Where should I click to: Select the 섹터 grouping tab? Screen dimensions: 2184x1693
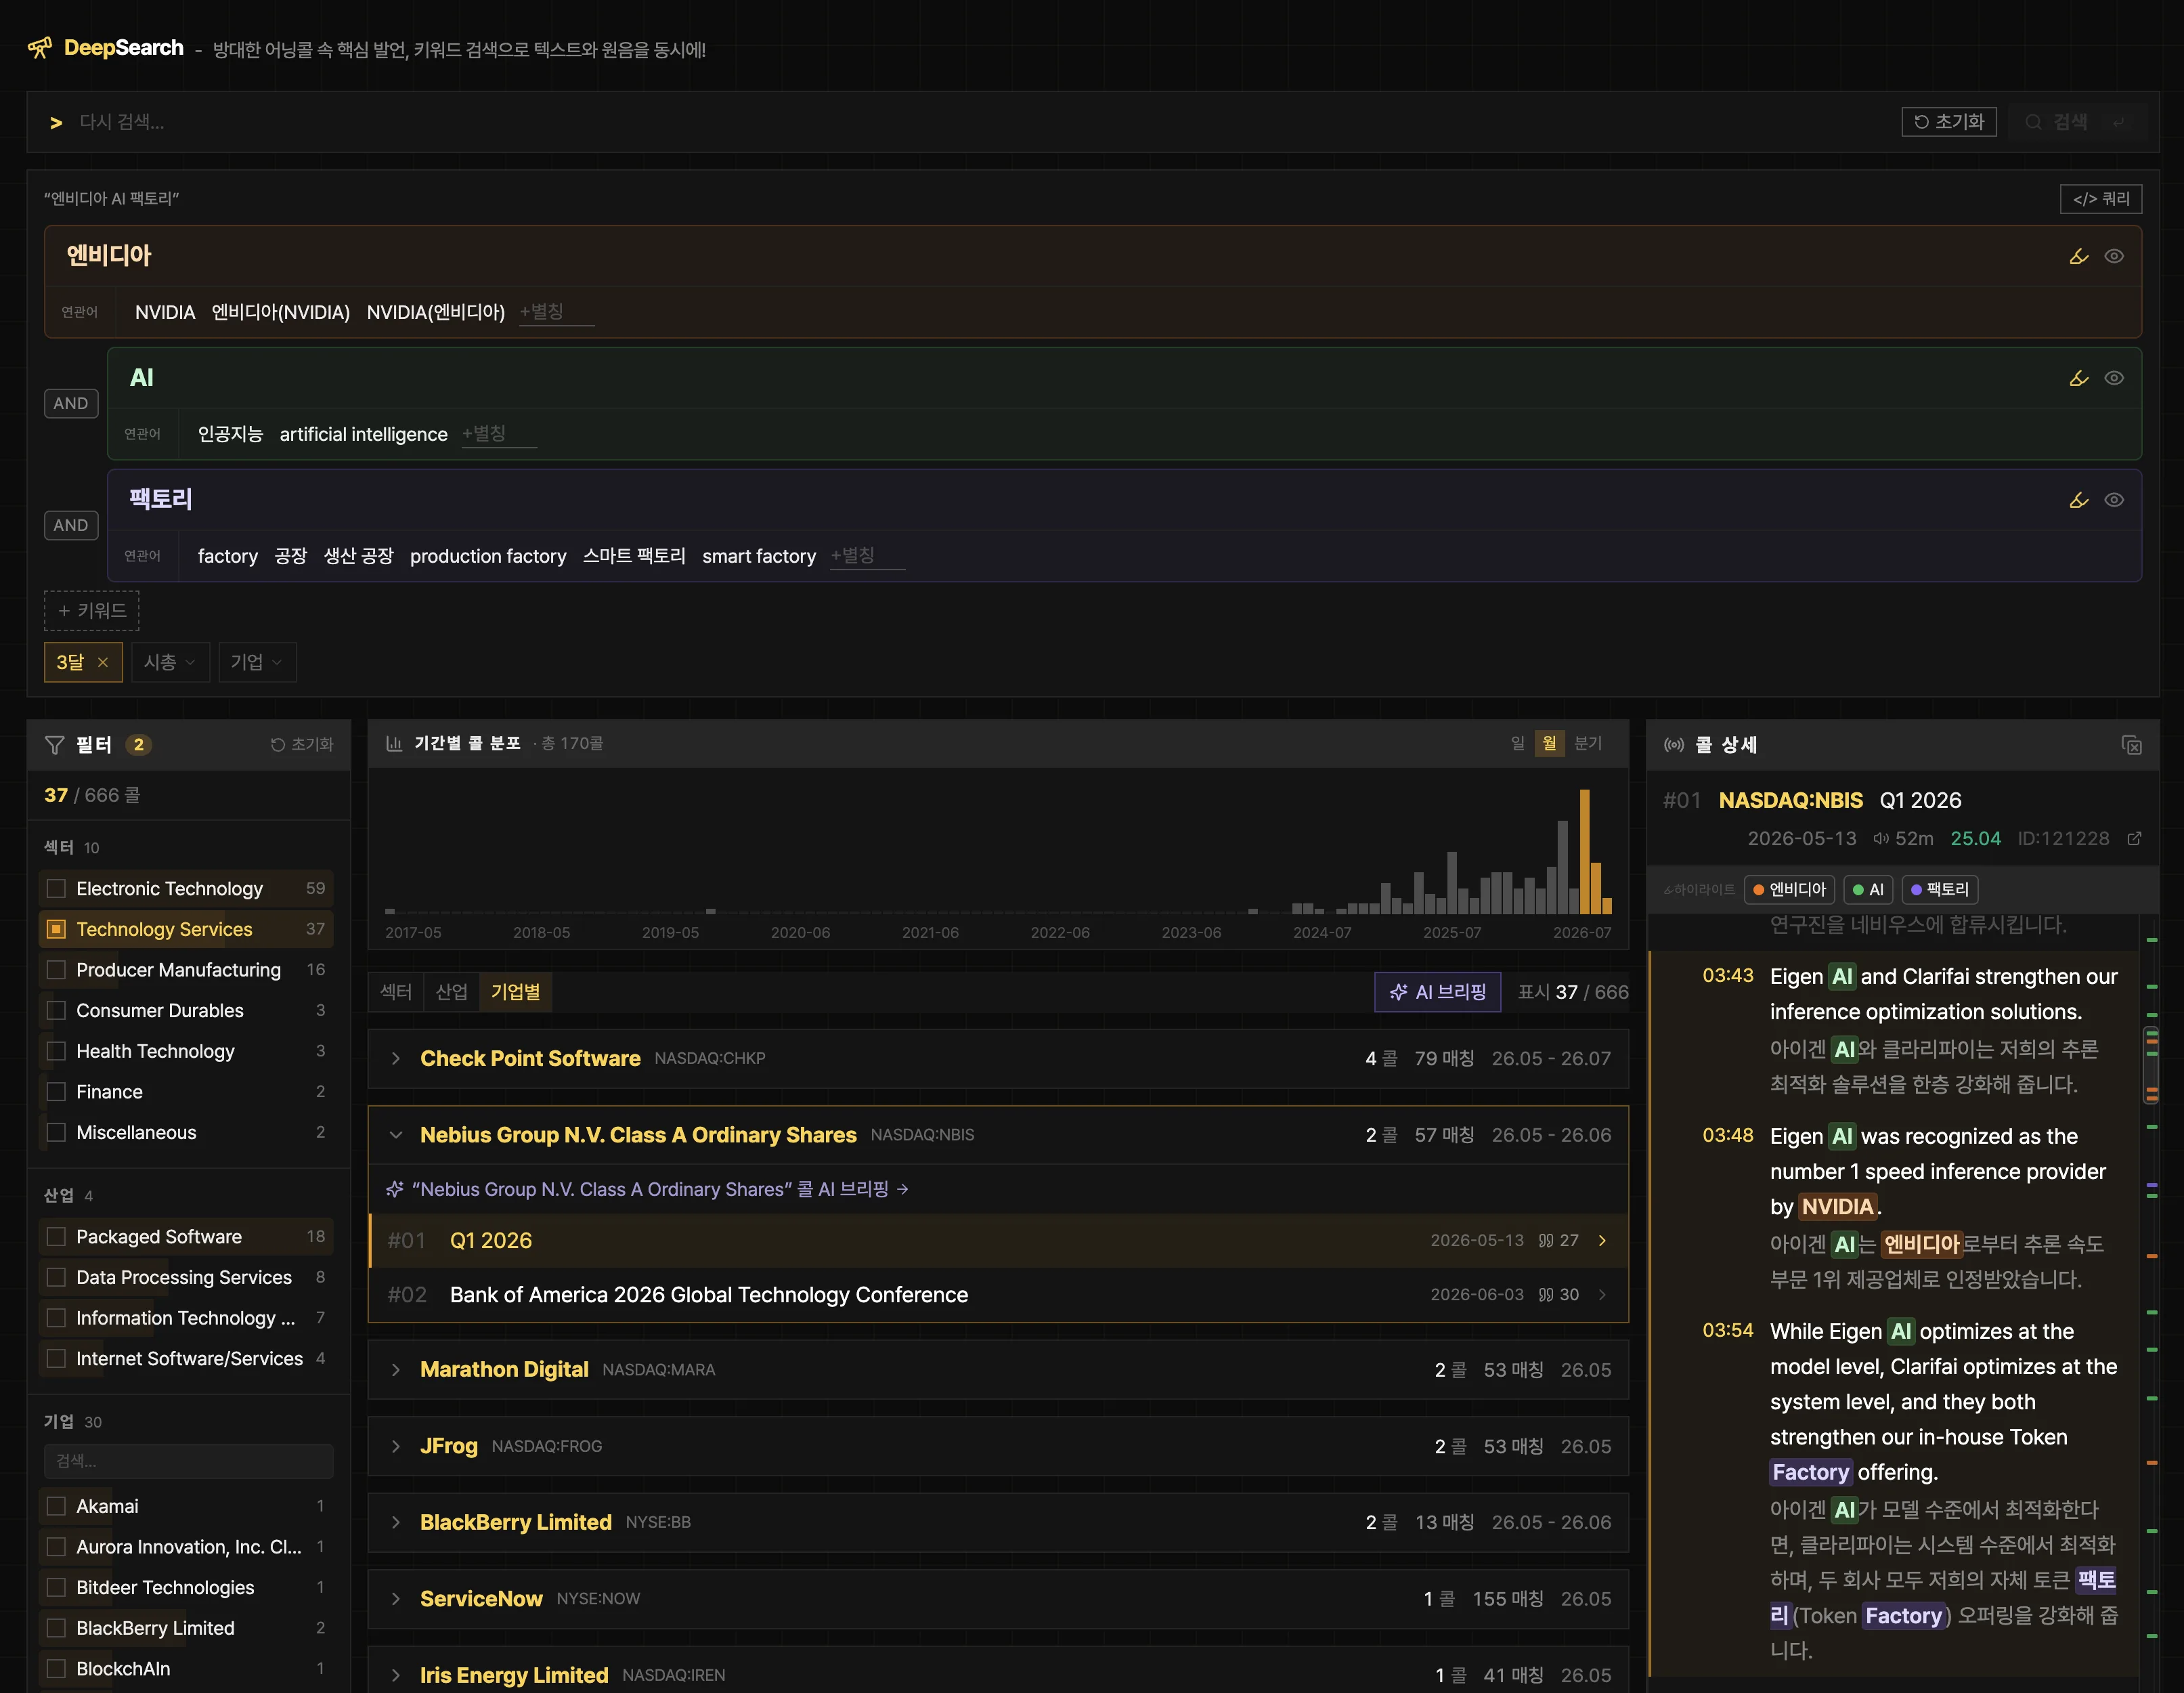[396, 991]
